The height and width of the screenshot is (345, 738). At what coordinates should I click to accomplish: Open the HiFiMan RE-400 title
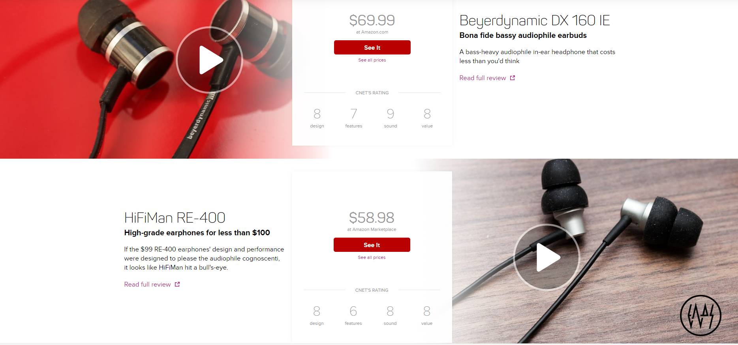(x=175, y=217)
